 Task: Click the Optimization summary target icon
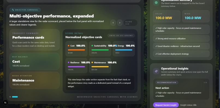[156, 2]
